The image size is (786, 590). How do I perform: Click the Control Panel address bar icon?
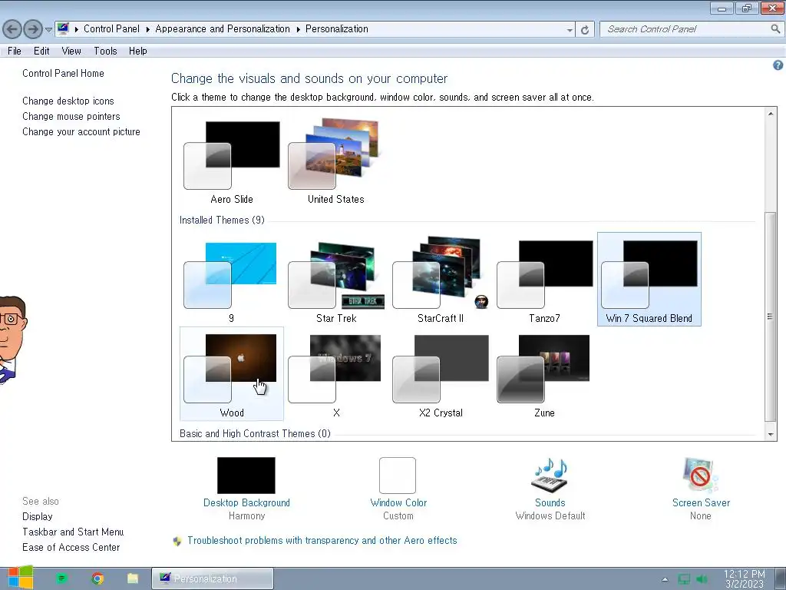[x=63, y=28]
